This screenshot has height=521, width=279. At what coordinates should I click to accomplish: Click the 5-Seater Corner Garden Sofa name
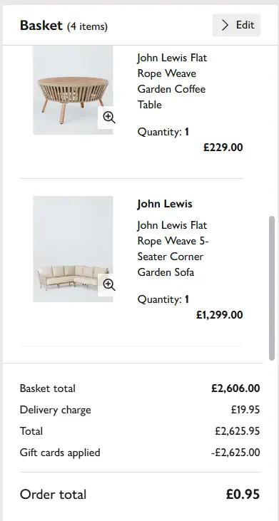[173, 249]
